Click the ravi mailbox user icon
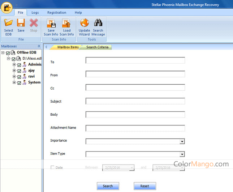This screenshot has width=233, height=192. [x=25, y=76]
